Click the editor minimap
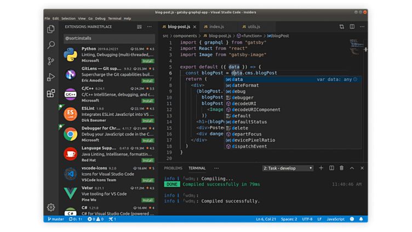 coord(356,47)
